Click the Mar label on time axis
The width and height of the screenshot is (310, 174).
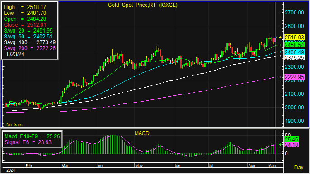[65, 166]
